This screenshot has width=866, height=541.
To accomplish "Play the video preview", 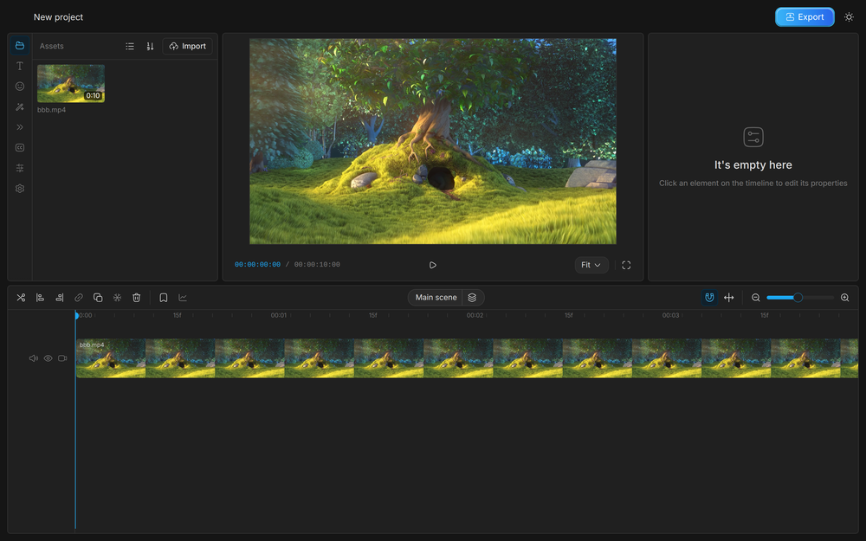I will click(x=433, y=265).
